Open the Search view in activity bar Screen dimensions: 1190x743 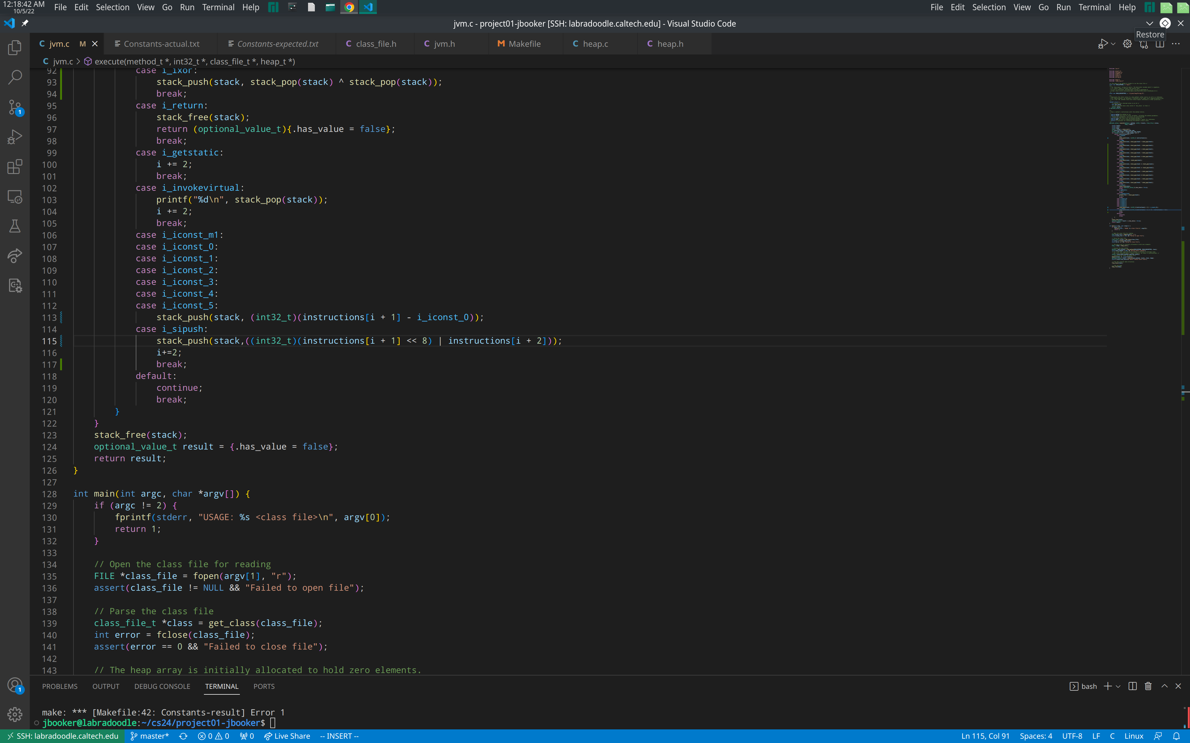pos(15,77)
